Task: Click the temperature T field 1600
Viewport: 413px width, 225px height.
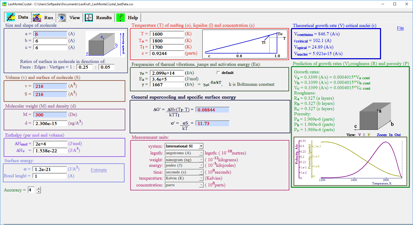Action: point(167,34)
